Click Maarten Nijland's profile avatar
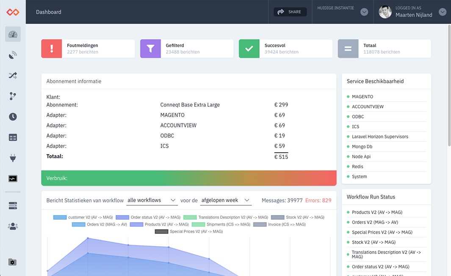 385,12
